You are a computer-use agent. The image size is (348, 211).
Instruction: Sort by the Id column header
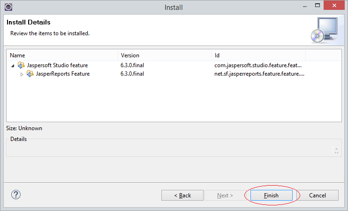point(259,55)
